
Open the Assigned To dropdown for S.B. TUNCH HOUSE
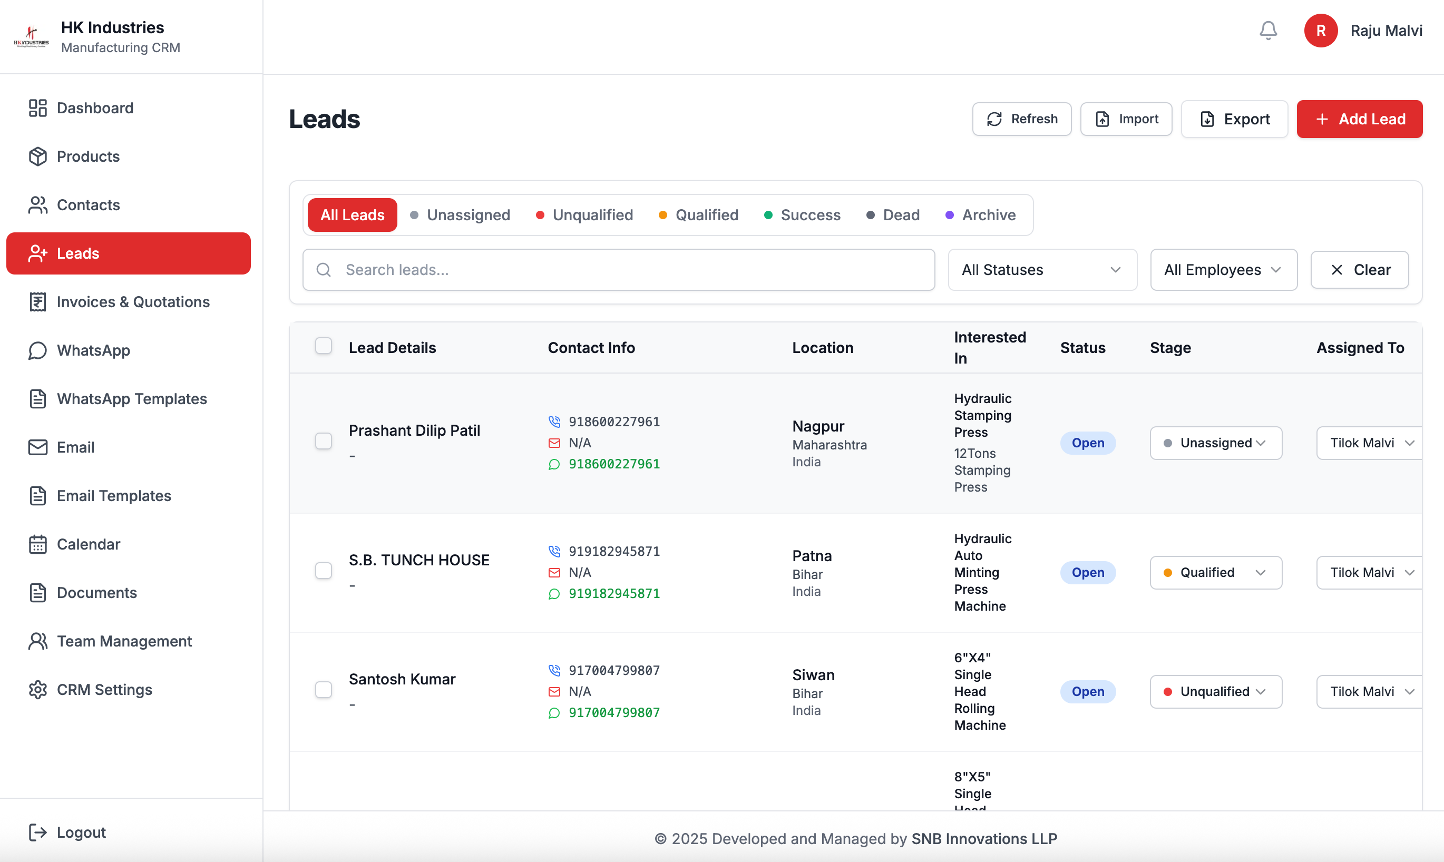1369,573
